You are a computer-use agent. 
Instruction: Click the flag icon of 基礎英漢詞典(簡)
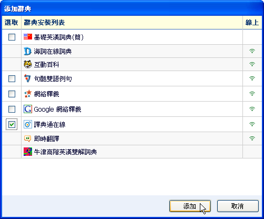(x=28, y=37)
